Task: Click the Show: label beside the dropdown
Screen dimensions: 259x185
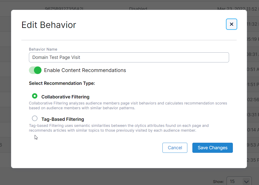Action: point(219,182)
